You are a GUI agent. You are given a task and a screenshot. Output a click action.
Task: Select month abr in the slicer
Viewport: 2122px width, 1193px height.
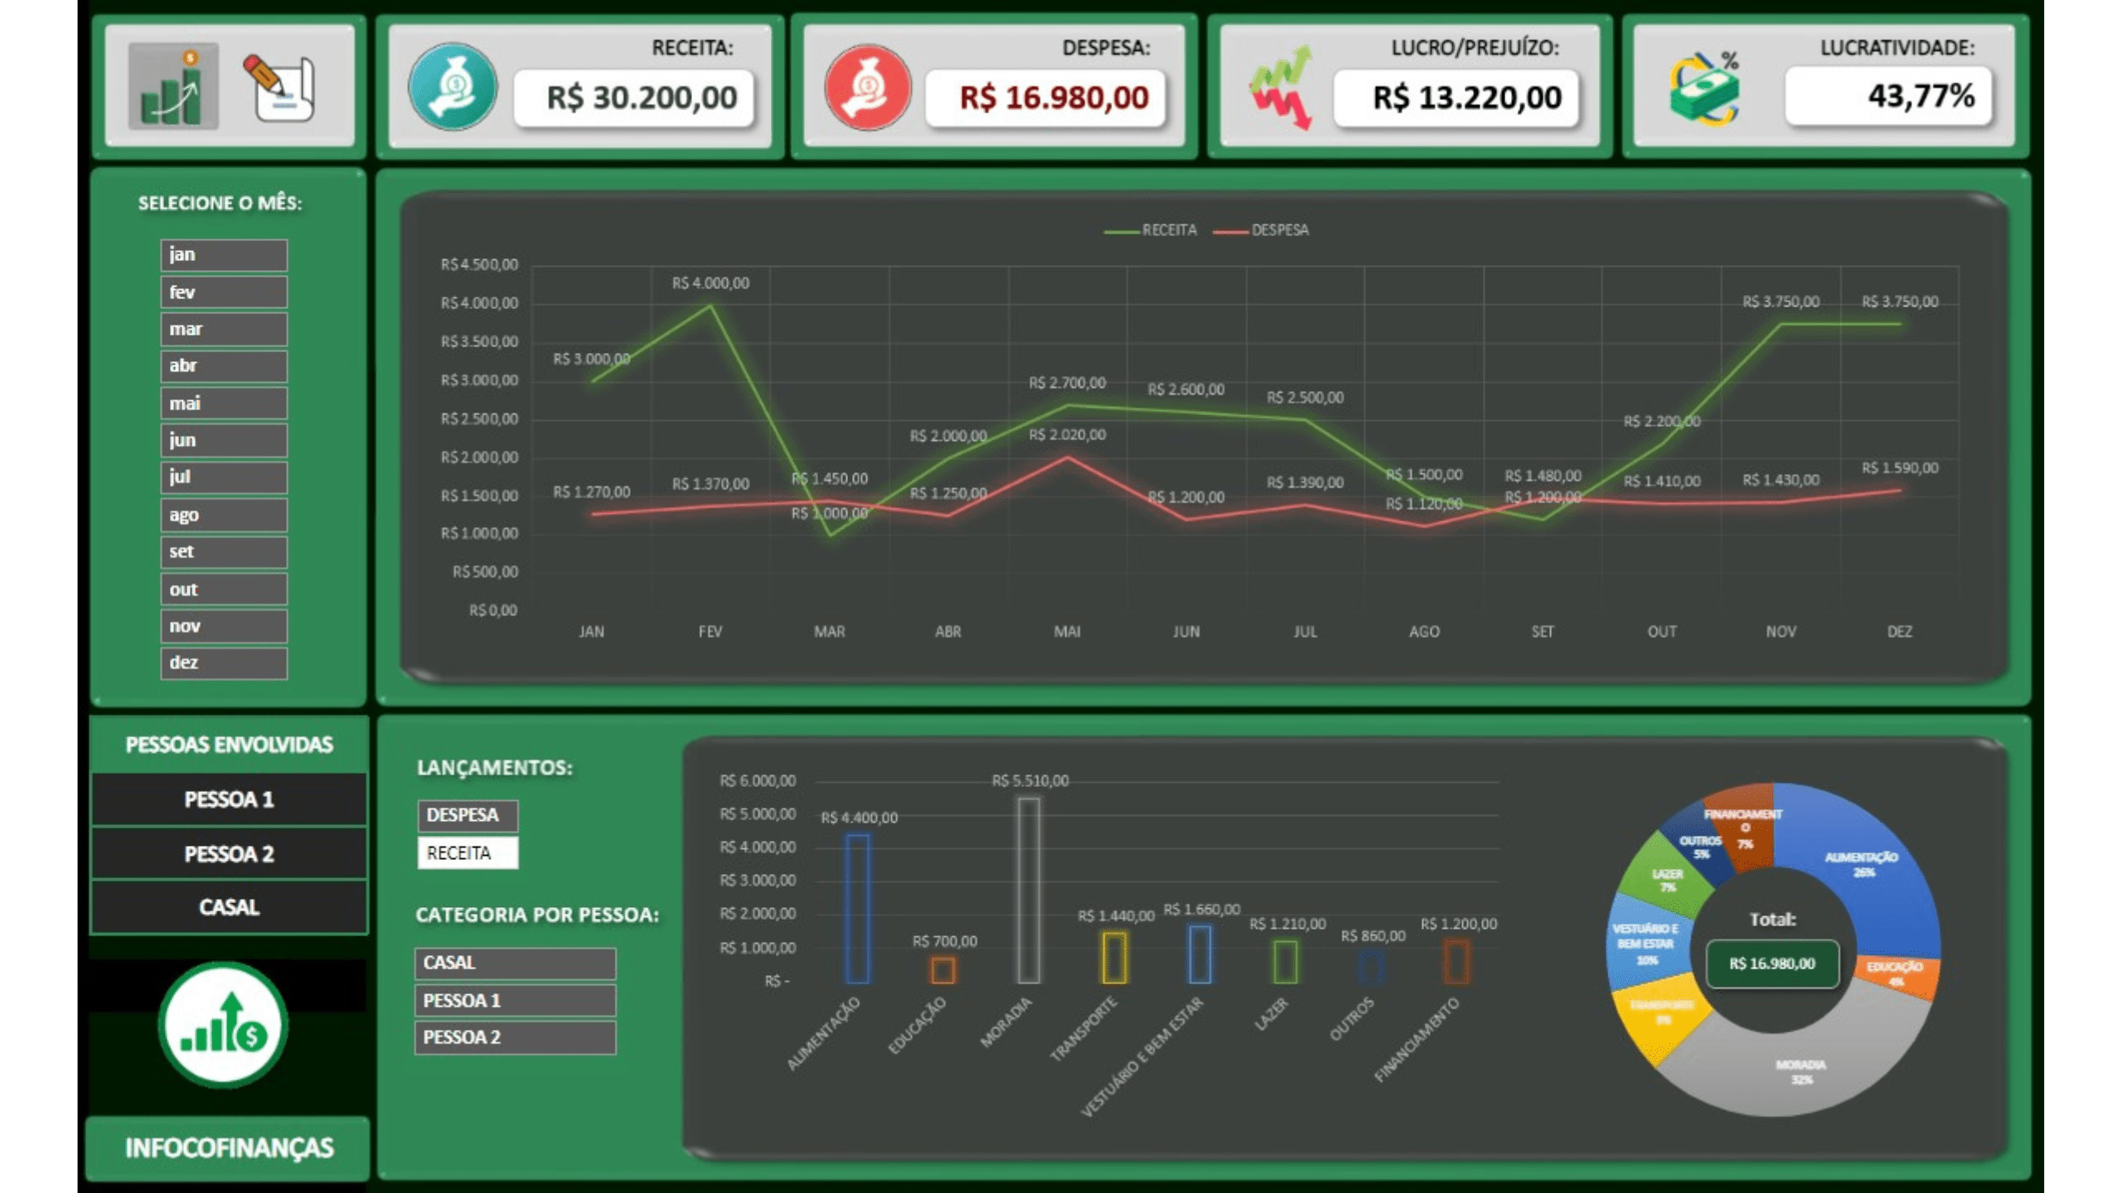224,366
